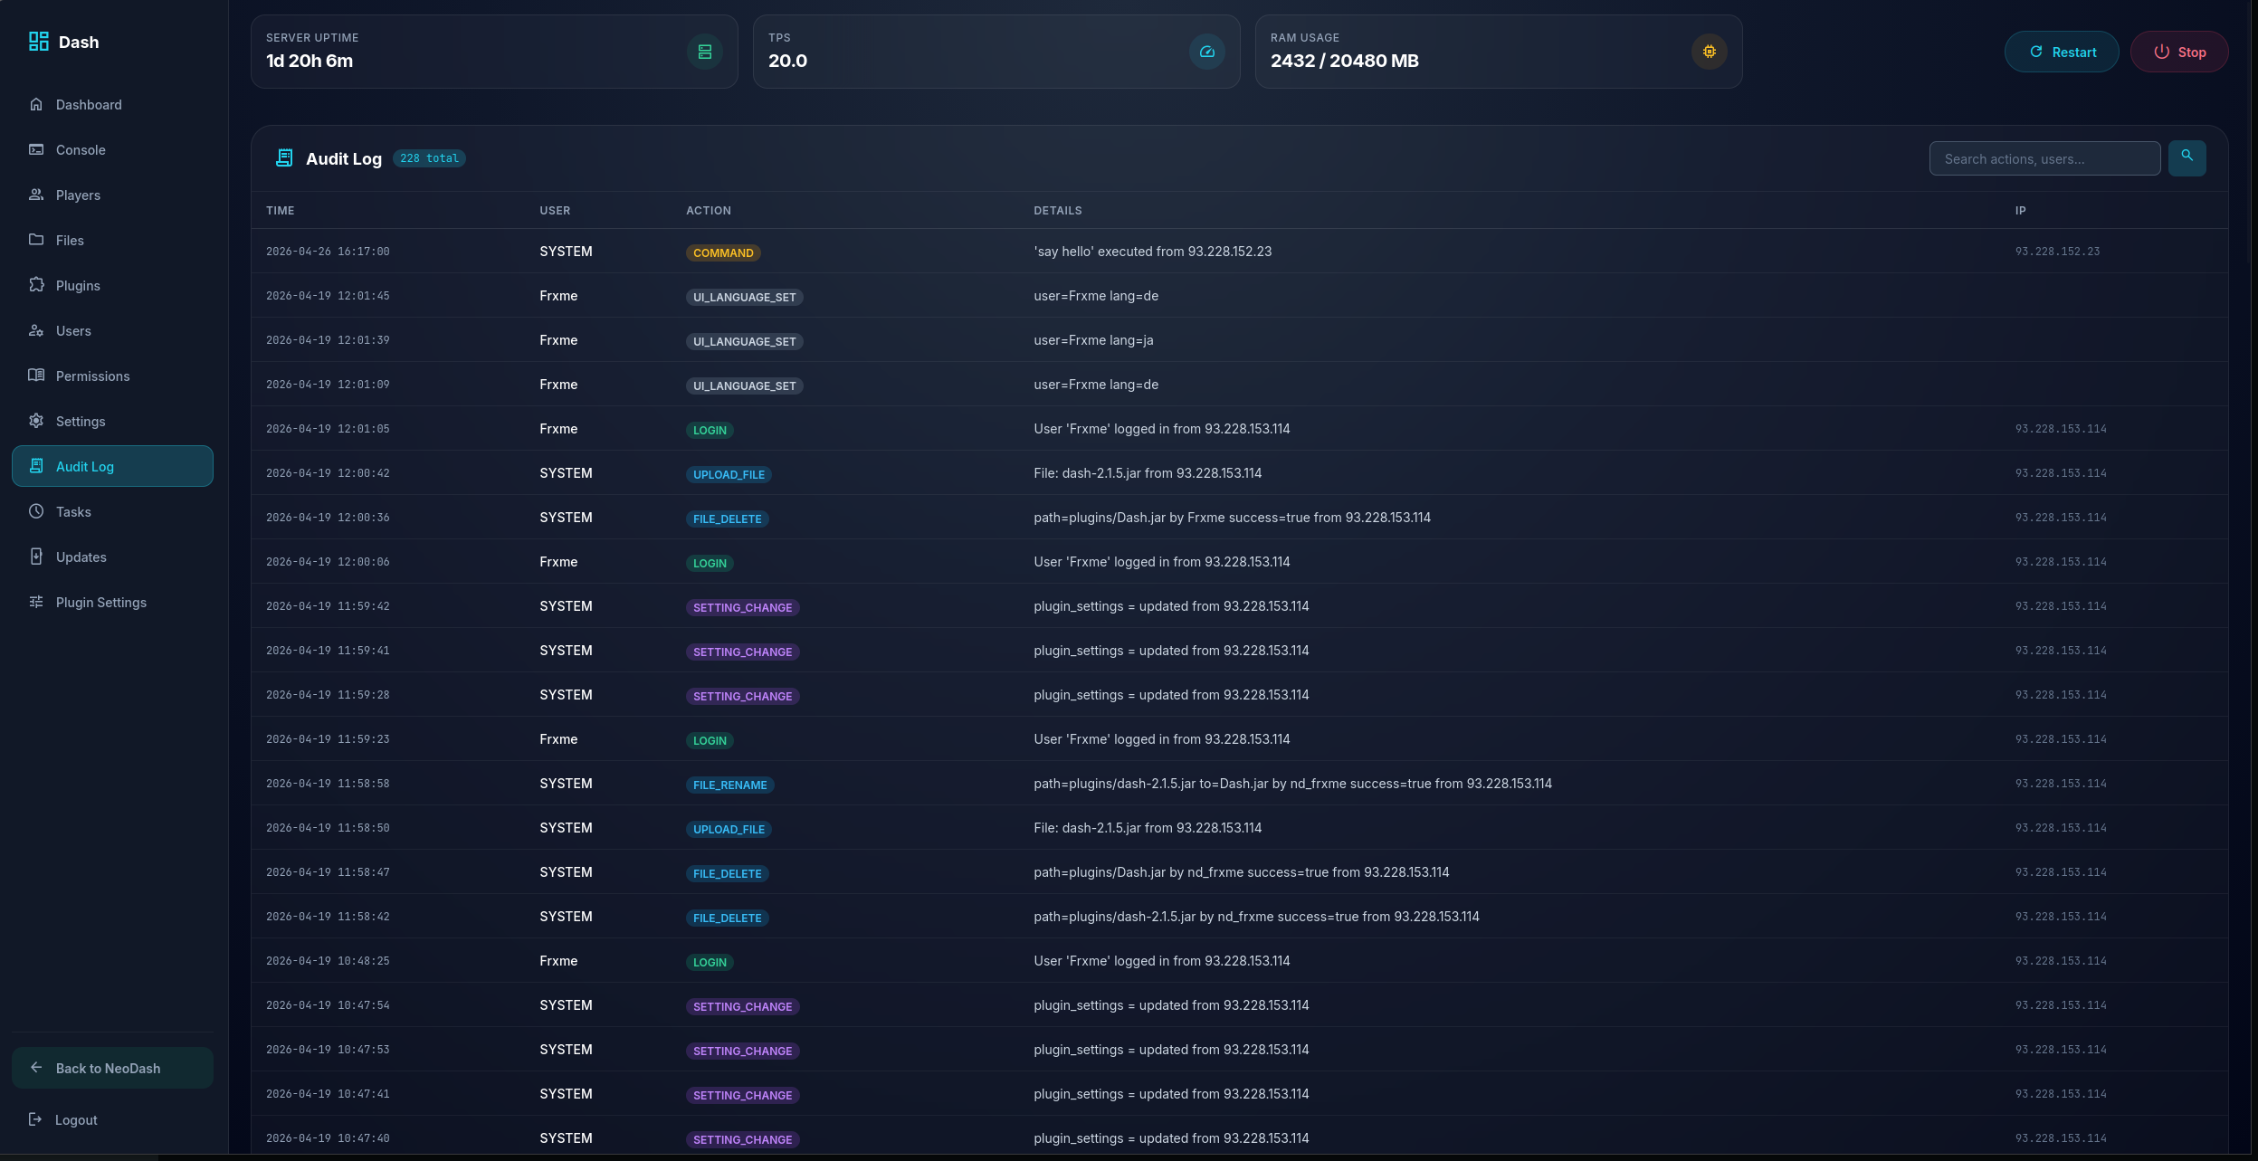2258x1161 pixels.
Task: Click the RAM usage value 2432 / 20480 MB
Action: point(1344,61)
